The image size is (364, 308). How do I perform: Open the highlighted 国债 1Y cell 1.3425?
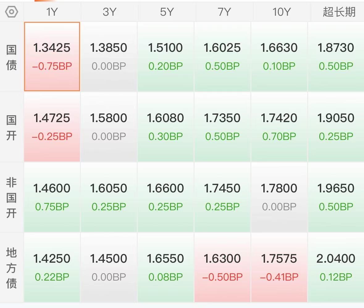[52, 56]
